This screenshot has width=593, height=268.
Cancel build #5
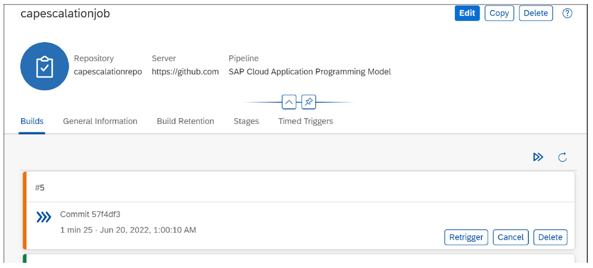coord(511,237)
